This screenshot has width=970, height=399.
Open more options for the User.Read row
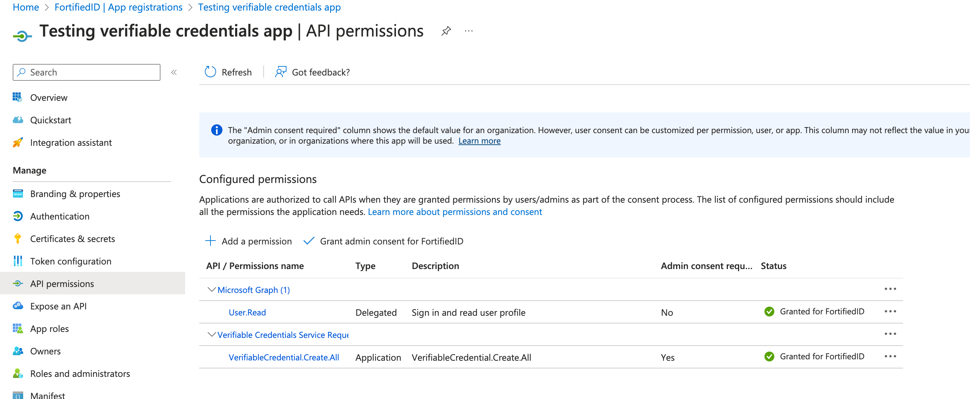(x=890, y=312)
